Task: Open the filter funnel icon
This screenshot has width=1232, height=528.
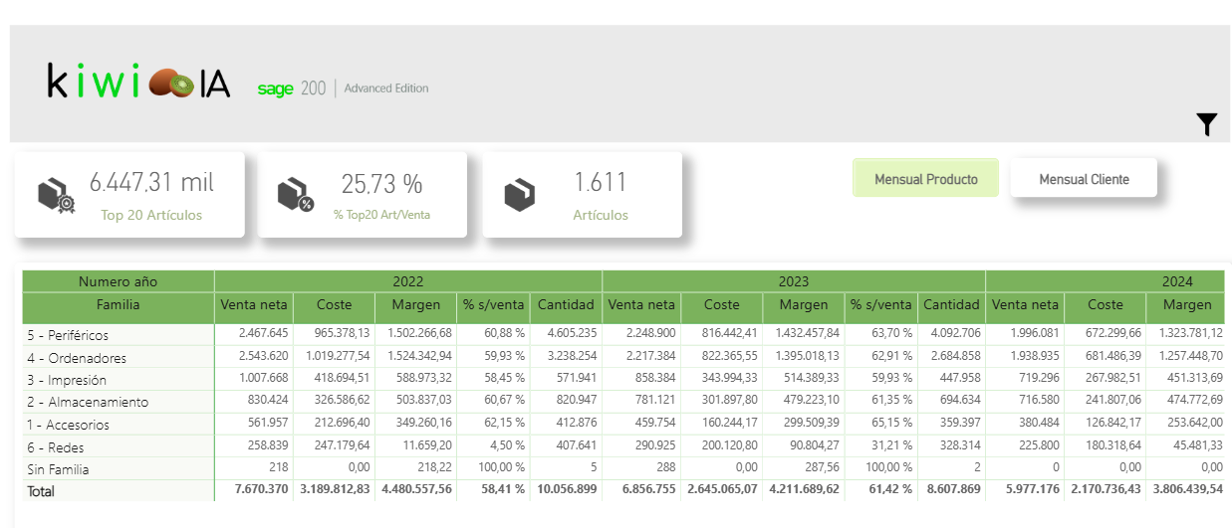Action: tap(1206, 124)
